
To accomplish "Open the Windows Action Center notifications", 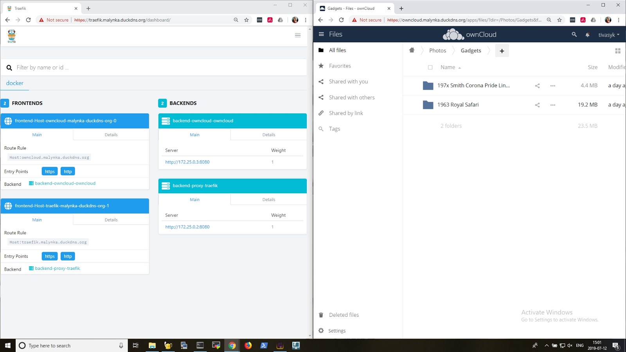I will [x=616, y=346].
